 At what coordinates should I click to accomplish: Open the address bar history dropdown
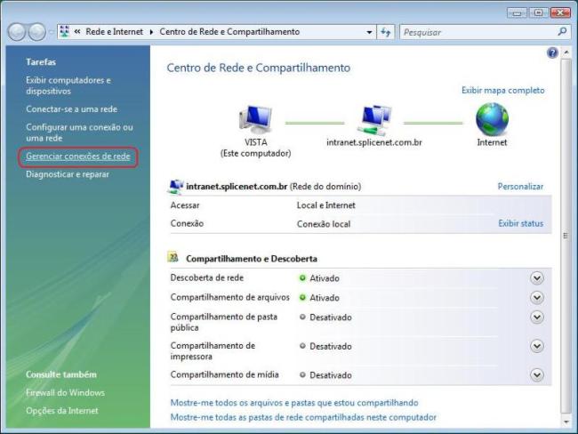(369, 32)
